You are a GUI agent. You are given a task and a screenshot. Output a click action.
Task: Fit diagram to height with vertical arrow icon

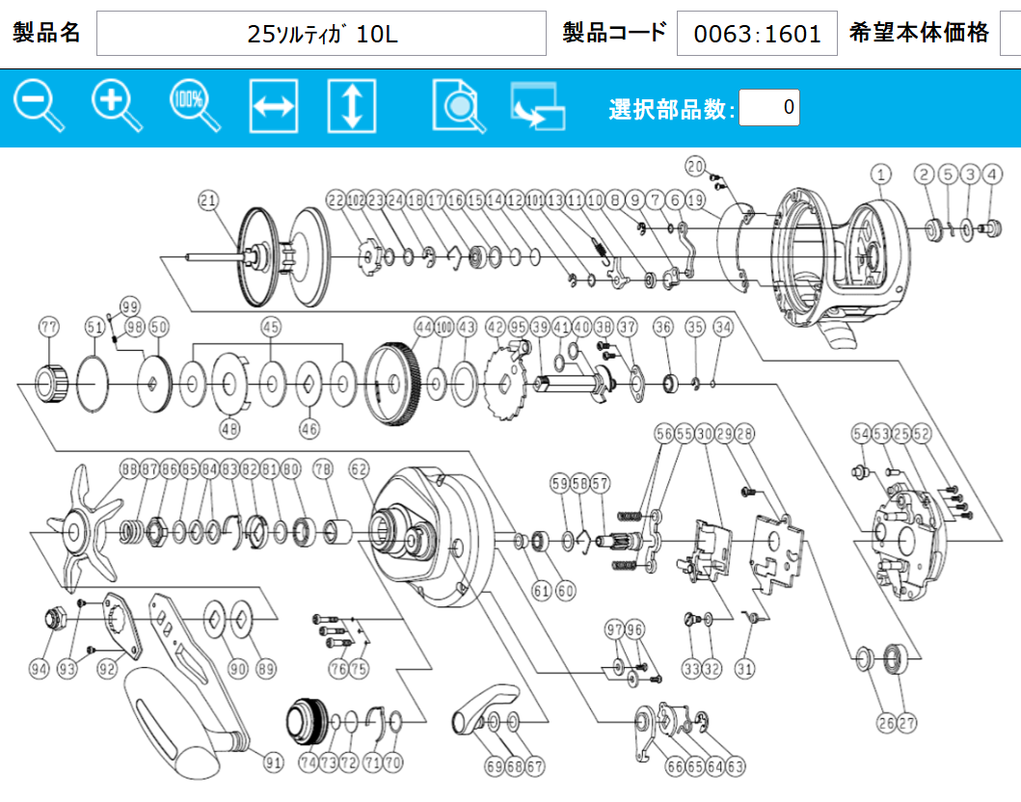351,107
